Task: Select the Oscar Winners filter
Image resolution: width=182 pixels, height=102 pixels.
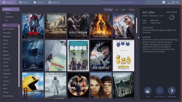Action: point(9,29)
